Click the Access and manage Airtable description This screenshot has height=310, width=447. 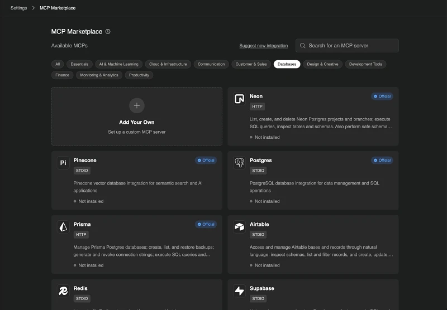pyautogui.click(x=321, y=250)
